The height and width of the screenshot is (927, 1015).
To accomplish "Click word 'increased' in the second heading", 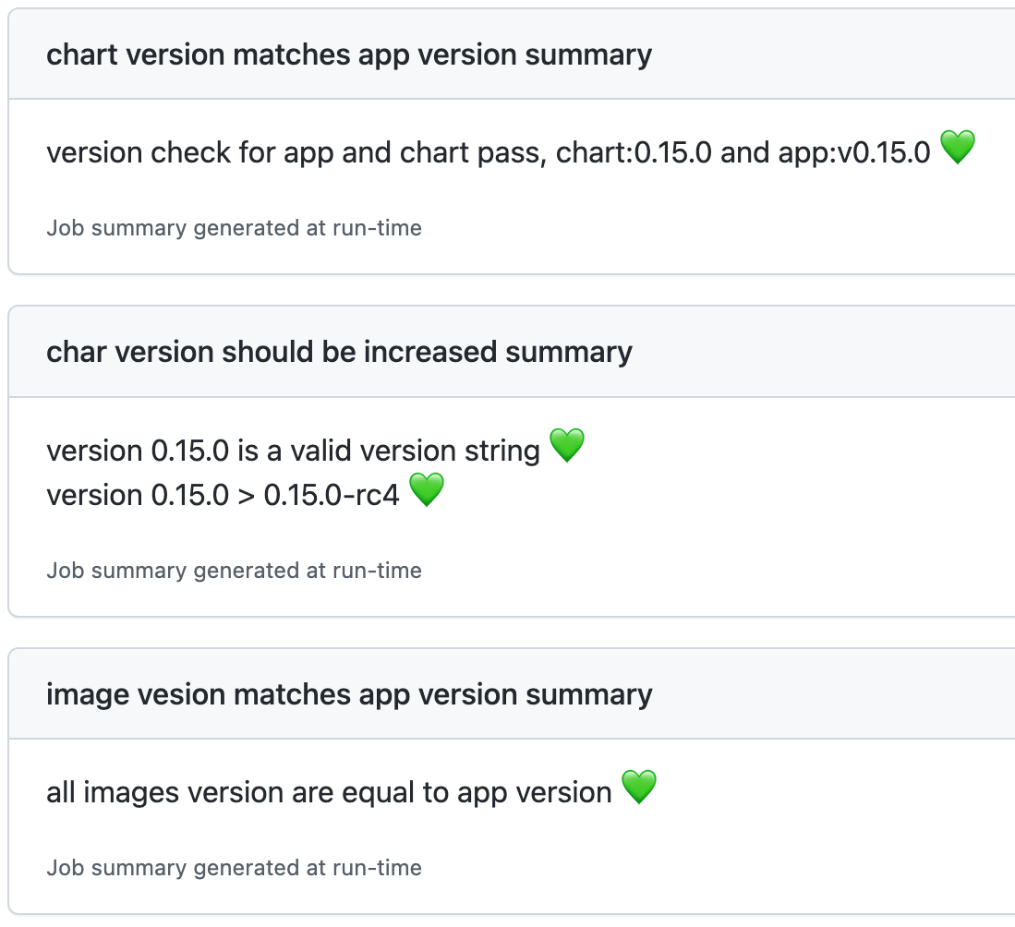I will [x=429, y=352].
